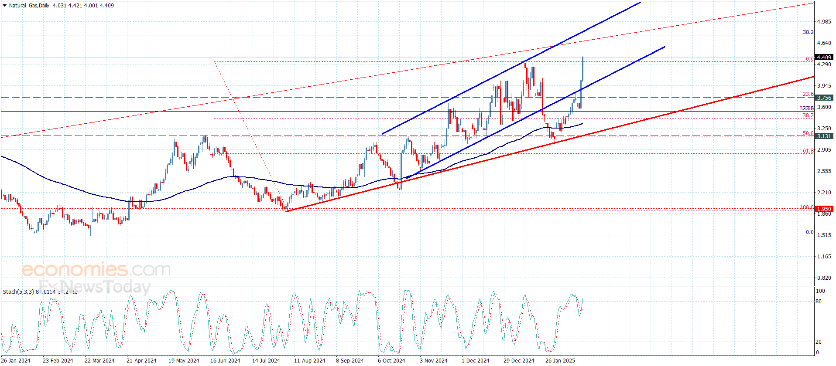Select the red 38.2 label below 3.600
The height and width of the screenshot is (366, 836).
pyautogui.click(x=808, y=115)
